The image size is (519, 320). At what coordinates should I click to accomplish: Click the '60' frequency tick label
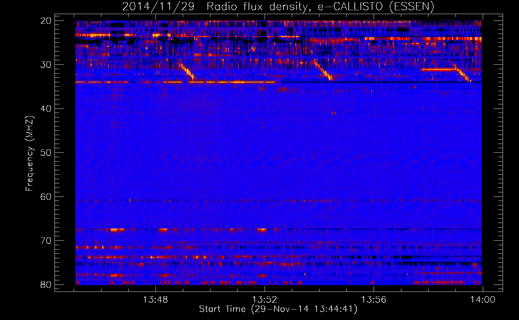coord(46,197)
